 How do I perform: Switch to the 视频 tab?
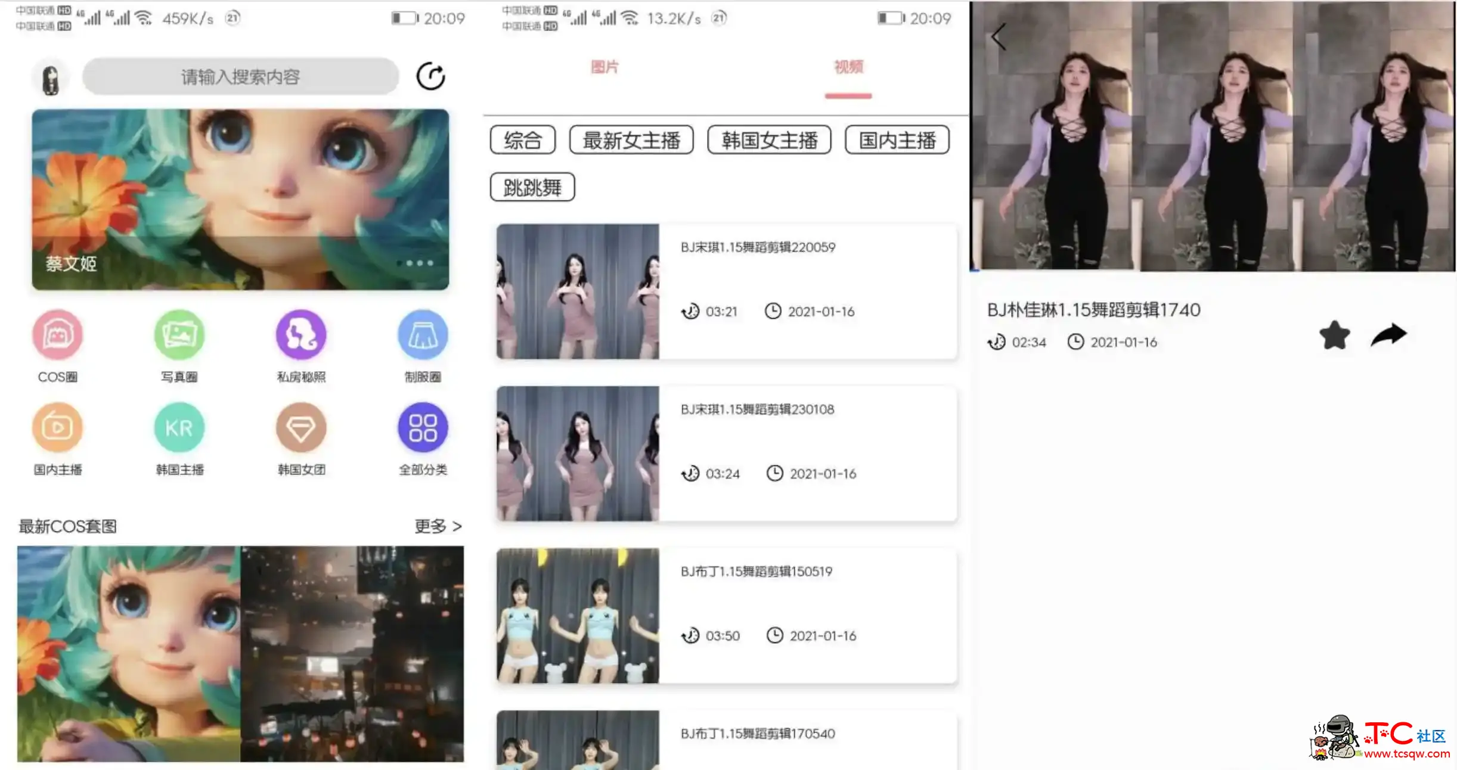(x=848, y=67)
